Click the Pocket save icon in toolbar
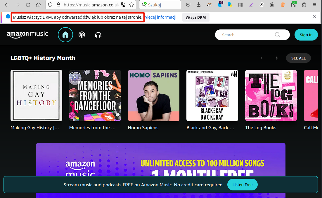This screenshot has height=198, width=322. point(188,5)
